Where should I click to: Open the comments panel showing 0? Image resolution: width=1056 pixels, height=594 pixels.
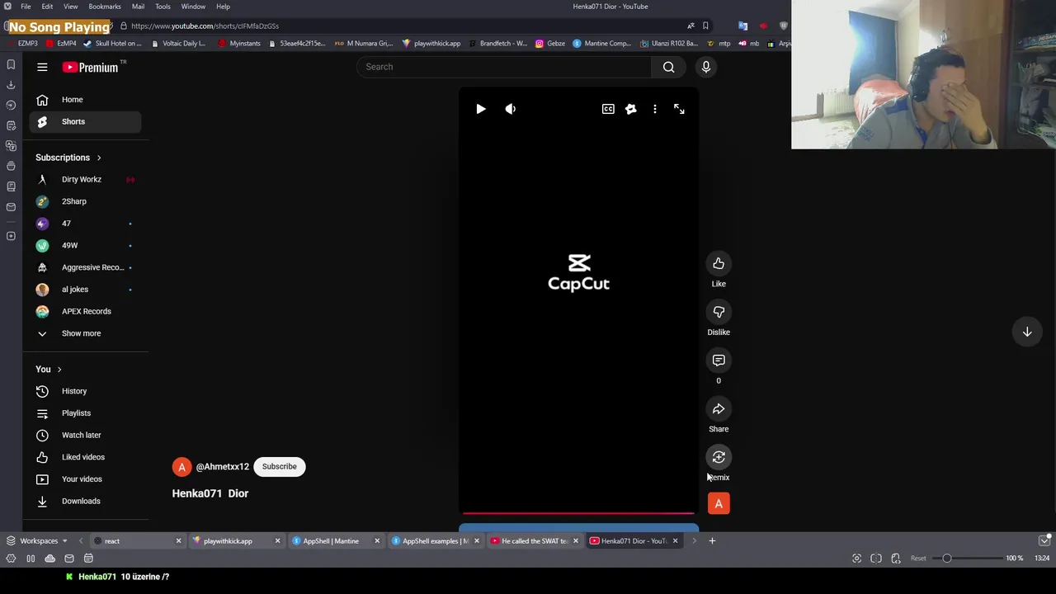pos(719,361)
